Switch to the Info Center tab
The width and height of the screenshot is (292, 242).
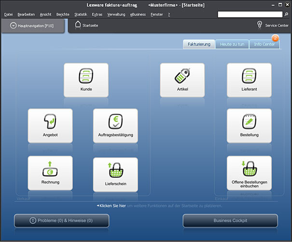click(x=264, y=44)
